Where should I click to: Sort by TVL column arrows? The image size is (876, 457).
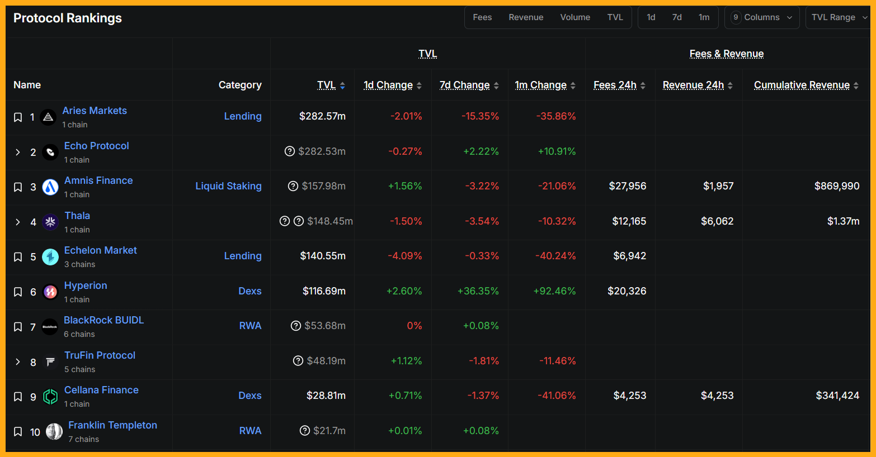coord(342,85)
